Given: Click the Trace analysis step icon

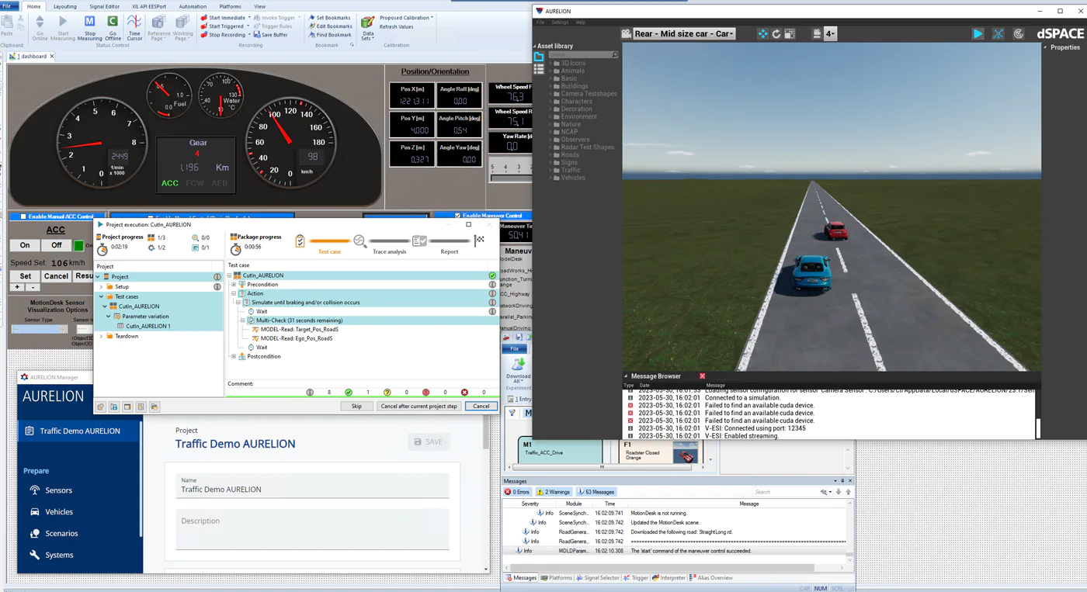Looking at the screenshot, I should (360, 241).
